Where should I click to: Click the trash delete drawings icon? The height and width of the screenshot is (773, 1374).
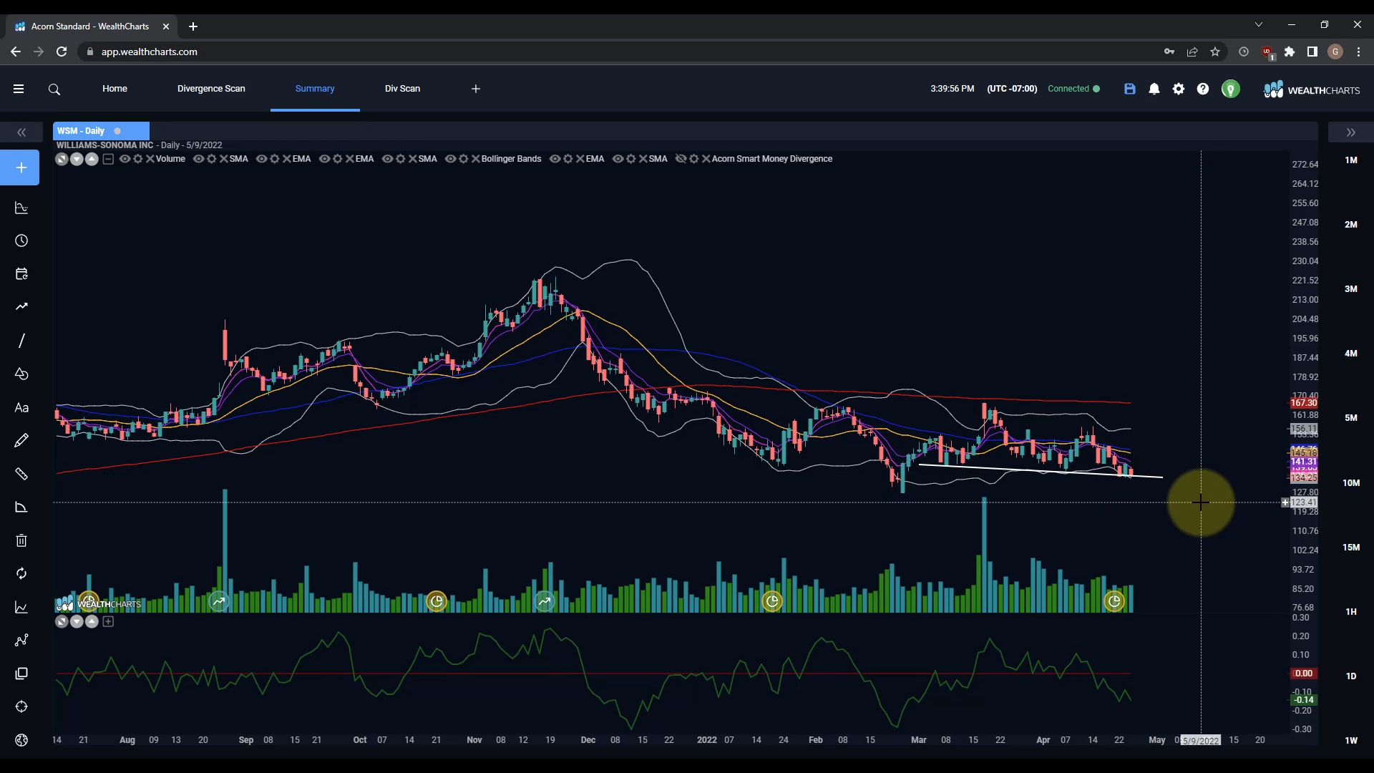pos(21,540)
